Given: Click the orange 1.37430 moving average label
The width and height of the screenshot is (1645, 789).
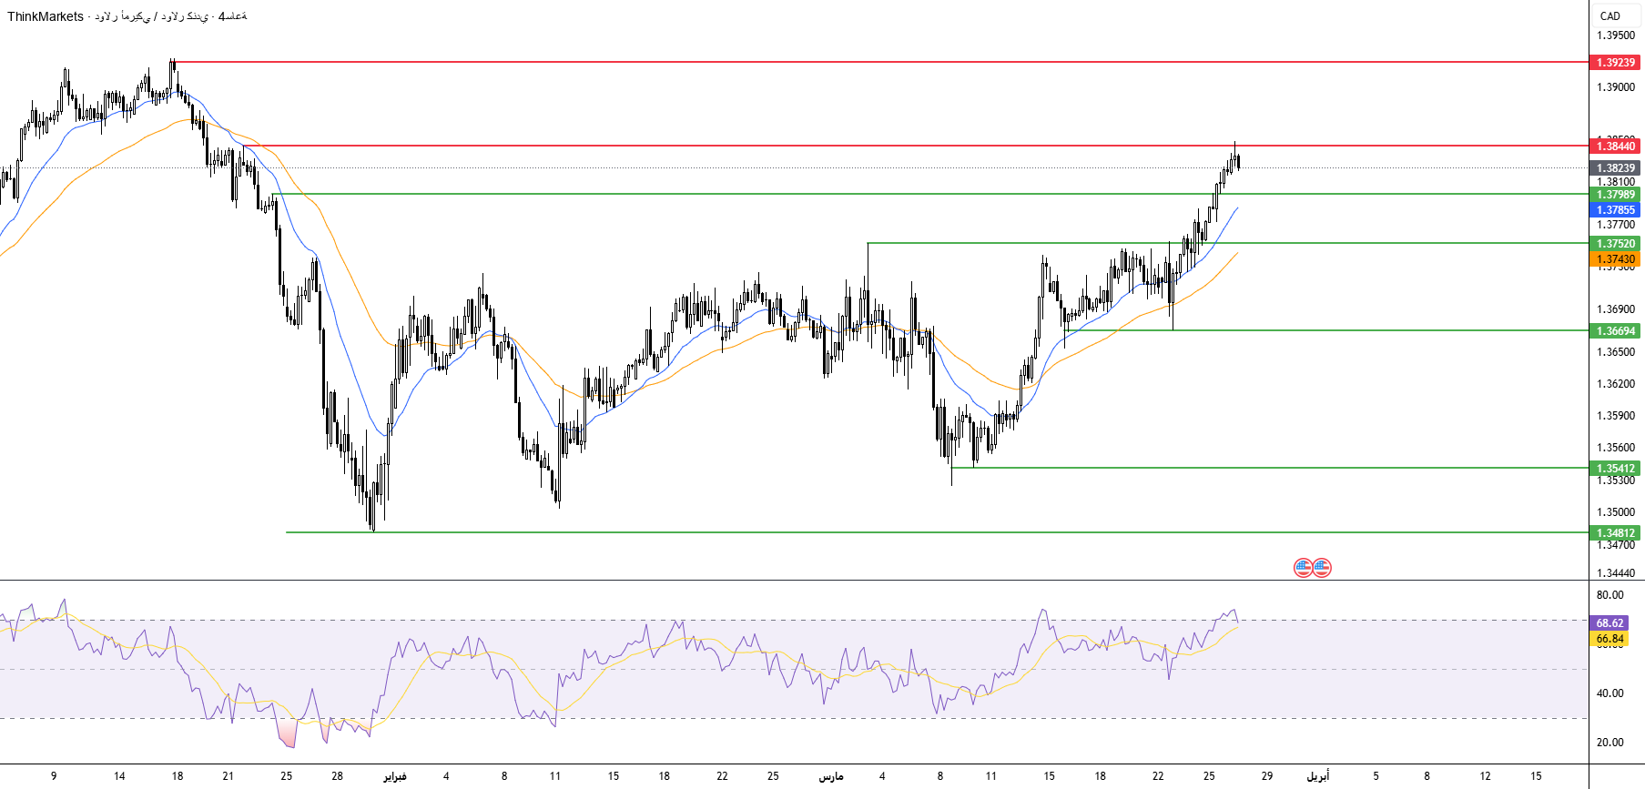Looking at the screenshot, I should click(x=1615, y=259).
